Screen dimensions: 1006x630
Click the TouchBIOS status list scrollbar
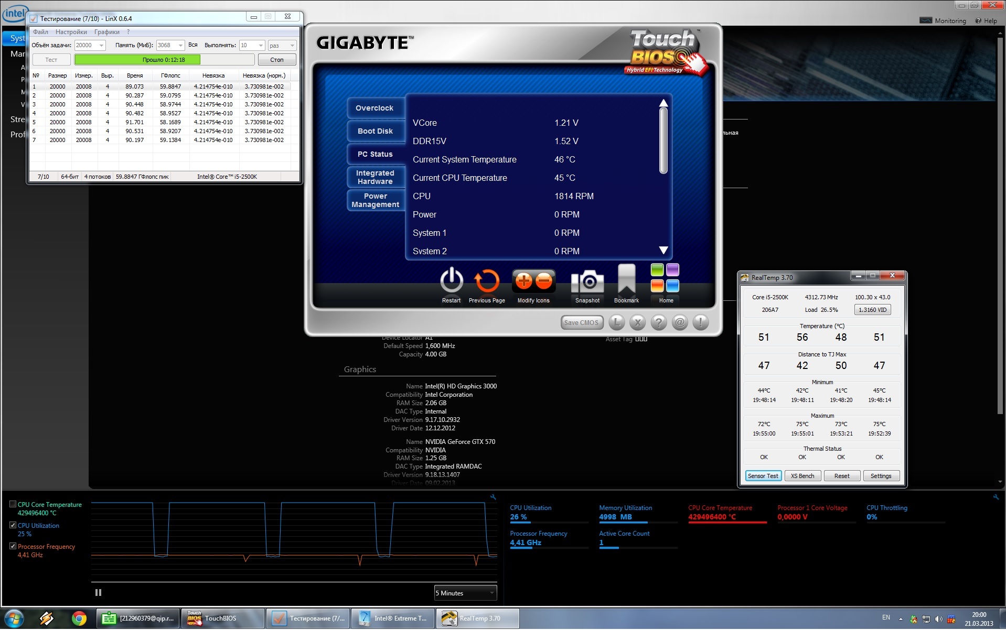[x=663, y=140]
